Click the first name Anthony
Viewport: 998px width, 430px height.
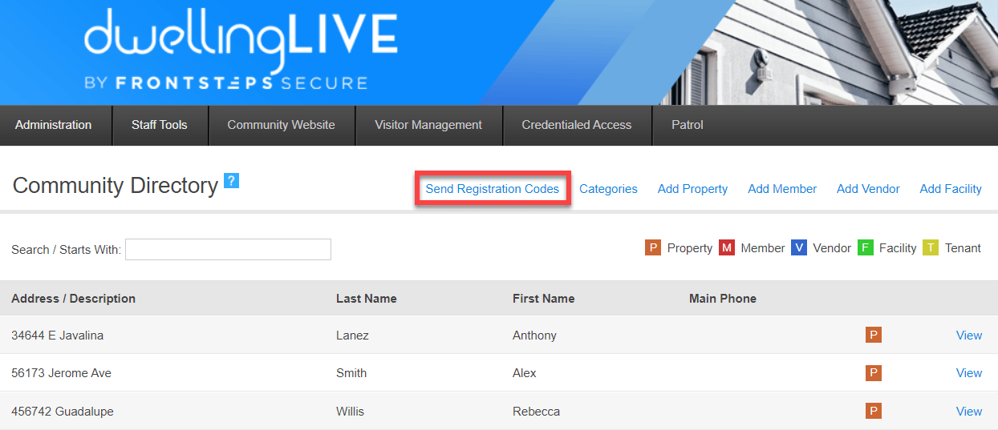pos(534,336)
